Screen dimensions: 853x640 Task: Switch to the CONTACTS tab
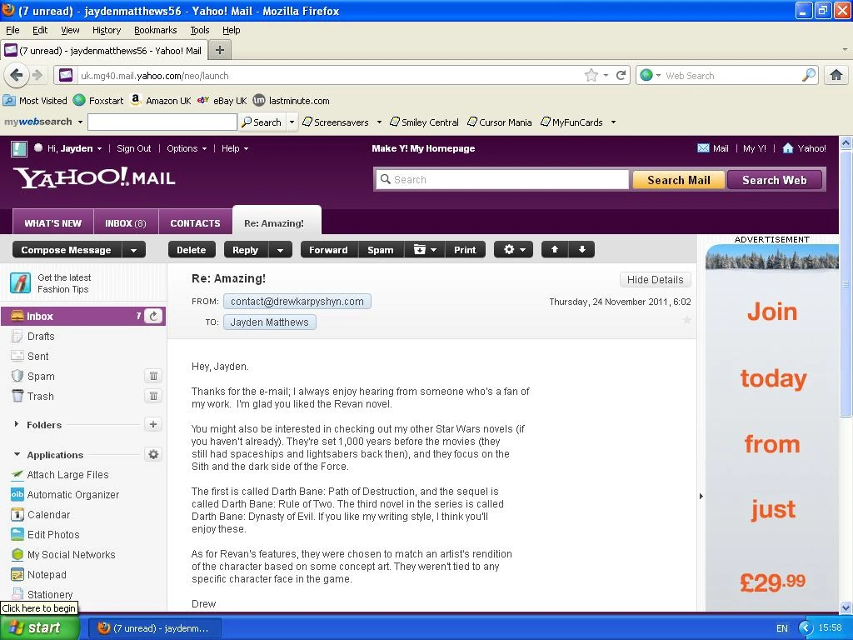click(x=195, y=222)
